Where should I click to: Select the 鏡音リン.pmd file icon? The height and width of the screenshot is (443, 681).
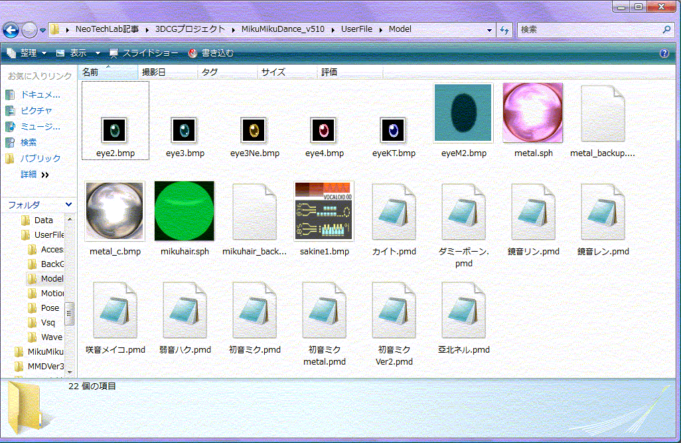(x=534, y=212)
